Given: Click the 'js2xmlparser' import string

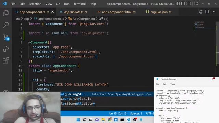Looking at the screenshot, I should (93, 33).
